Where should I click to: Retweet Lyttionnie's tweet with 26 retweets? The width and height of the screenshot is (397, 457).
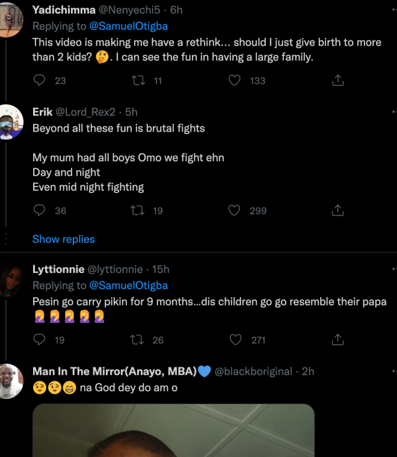point(138,340)
